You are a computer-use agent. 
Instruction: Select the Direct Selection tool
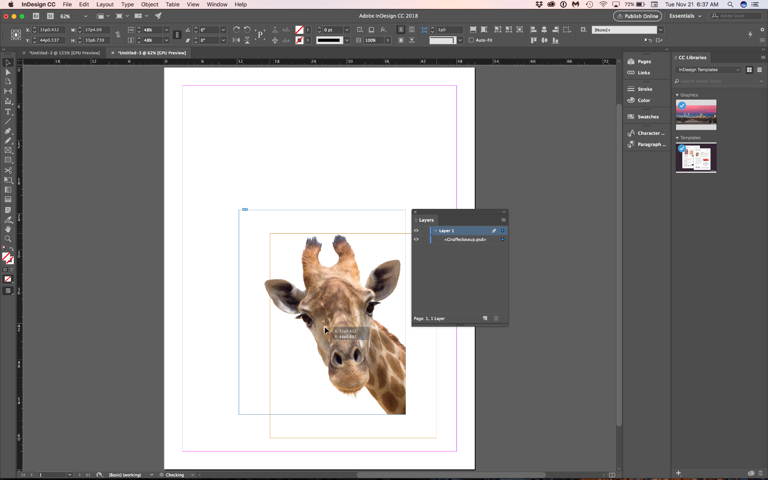(x=8, y=72)
